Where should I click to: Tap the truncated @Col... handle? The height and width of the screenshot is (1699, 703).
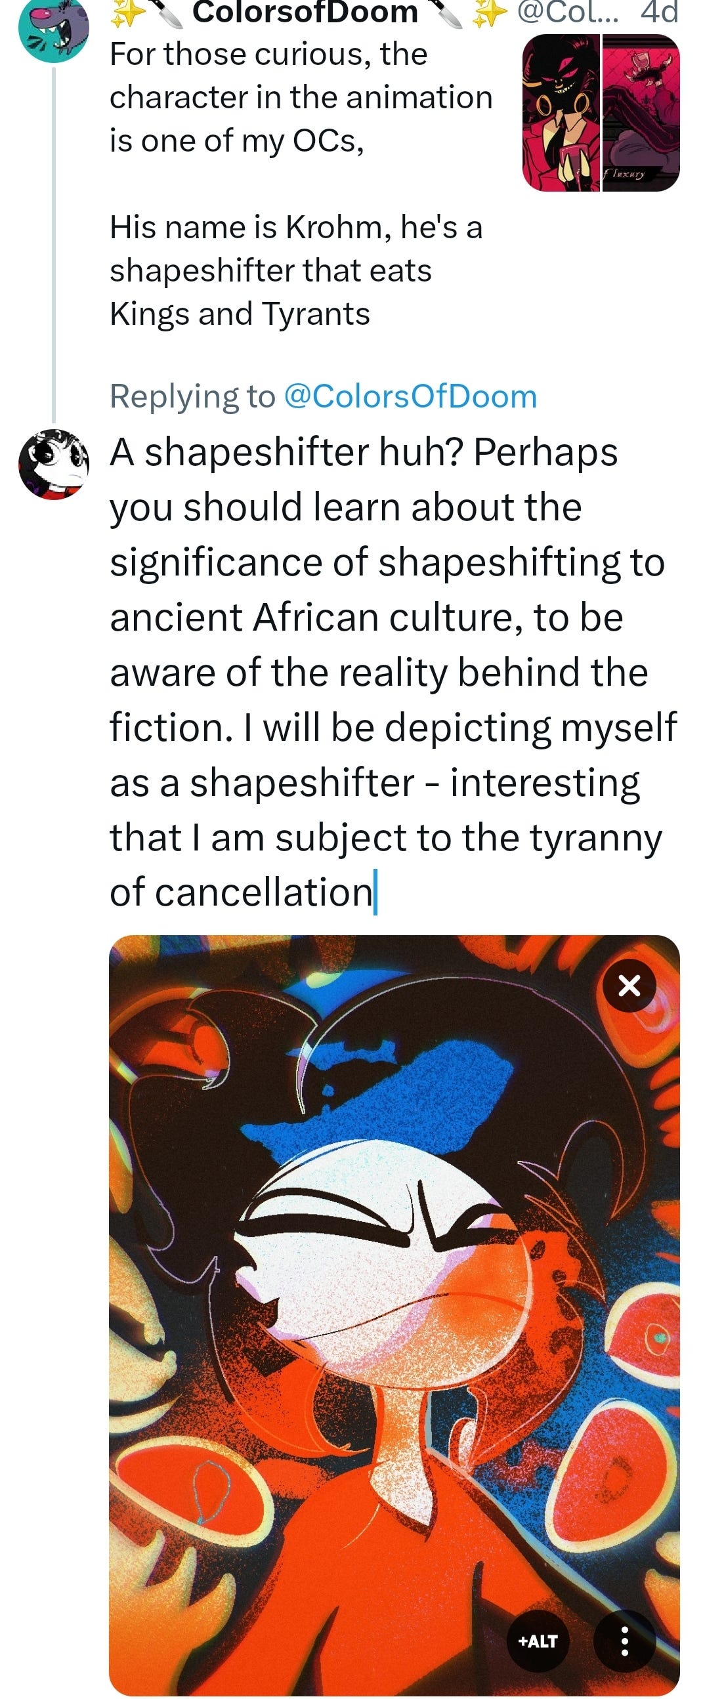(x=568, y=12)
